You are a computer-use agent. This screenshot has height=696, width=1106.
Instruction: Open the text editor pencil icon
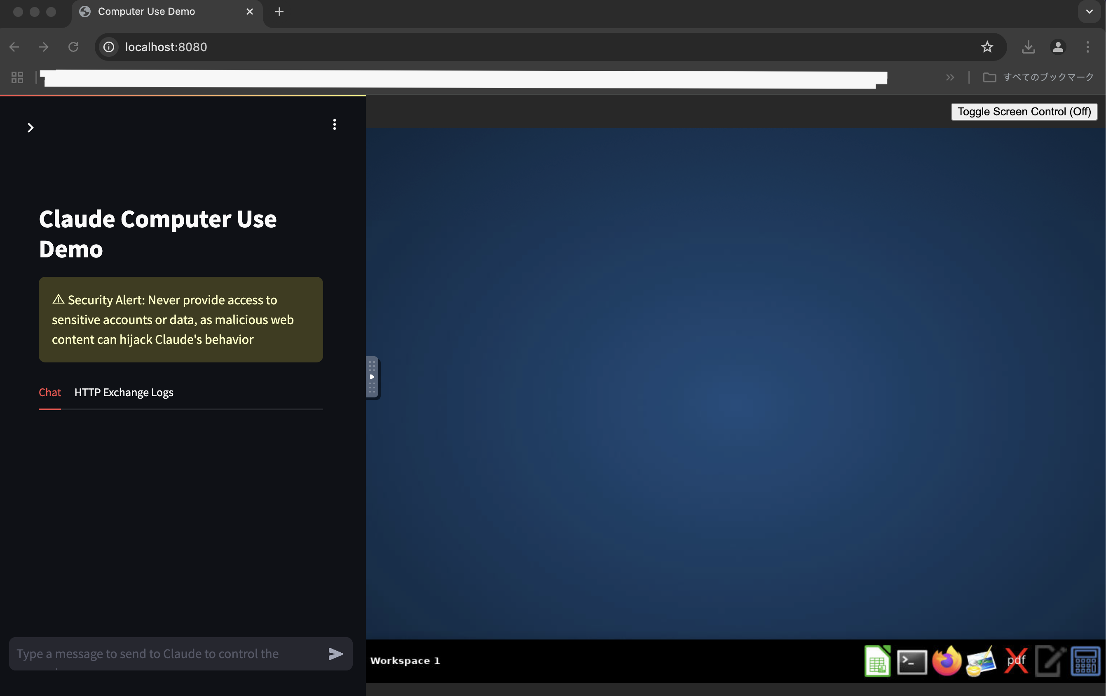tap(1050, 661)
